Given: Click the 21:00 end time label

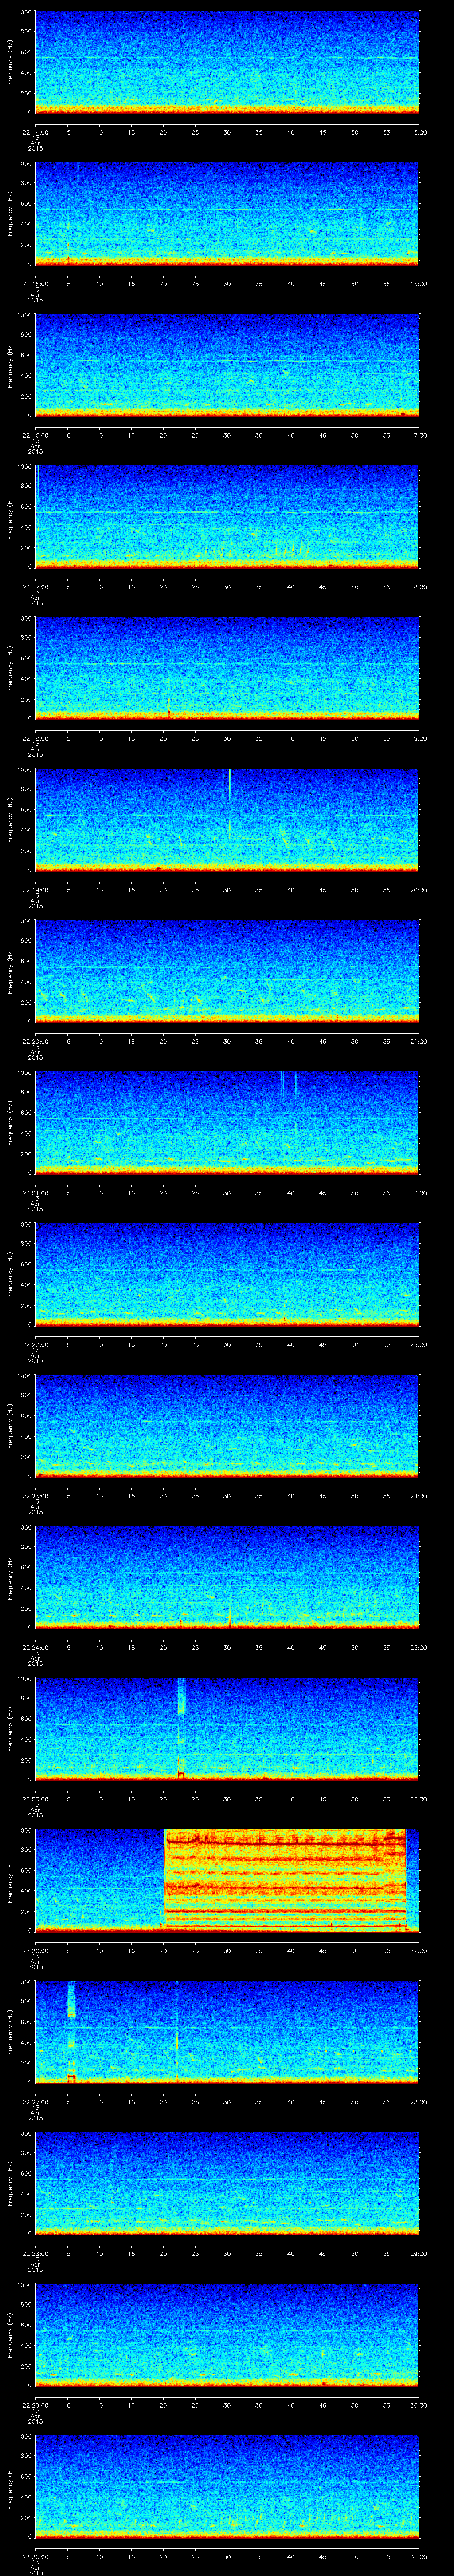Looking at the screenshot, I should (419, 1041).
